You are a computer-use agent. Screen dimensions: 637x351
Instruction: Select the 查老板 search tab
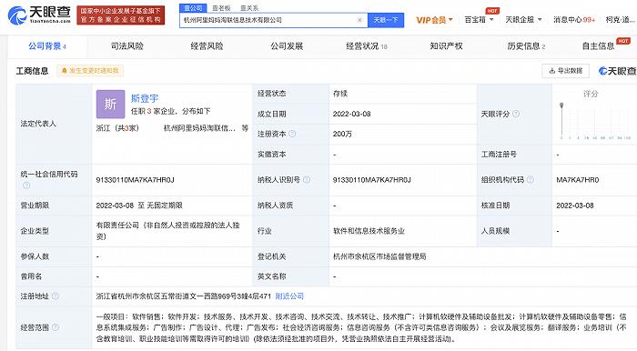[221, 8]
